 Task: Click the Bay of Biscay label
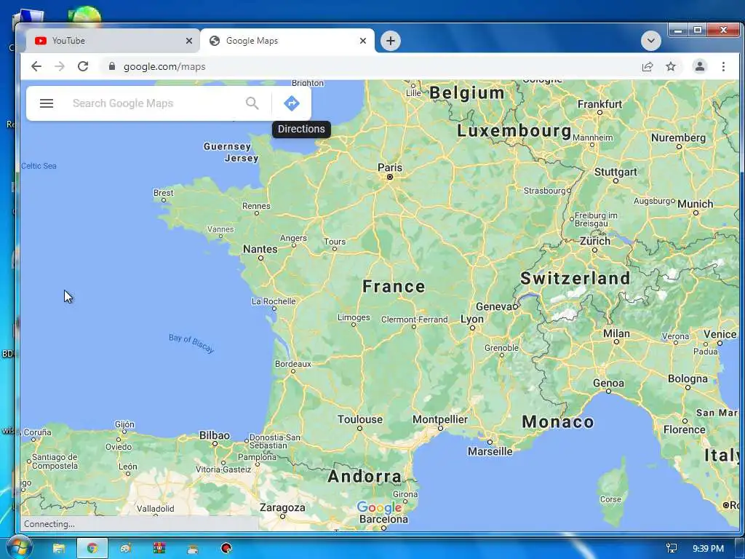point(191,344)
